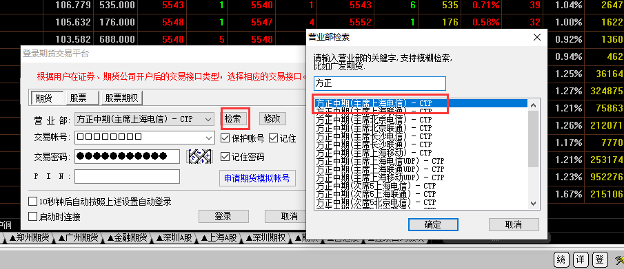Select 方正中期(主席上海电信UDP) - CTP list row
The width and height of the screenshot is (624, 269).
[x=421, y=161]
